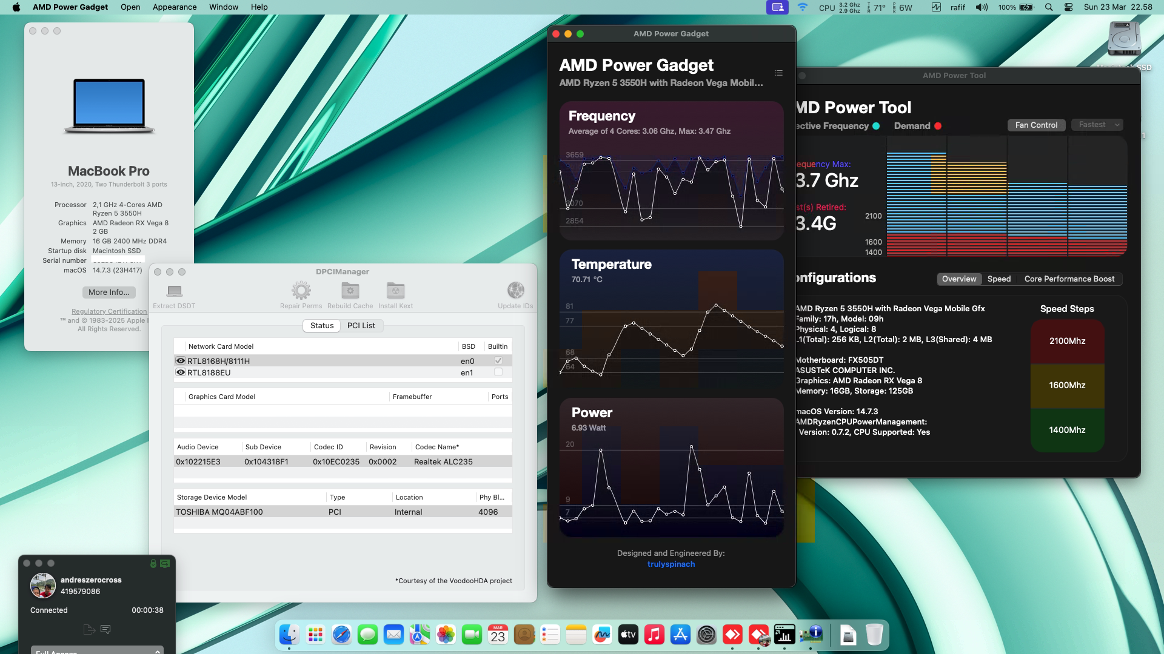This screenshot has width=1164, height=654.
Task: Toggle the Builtin checkbox for RTL8168H/8111H
Action: 498,360
